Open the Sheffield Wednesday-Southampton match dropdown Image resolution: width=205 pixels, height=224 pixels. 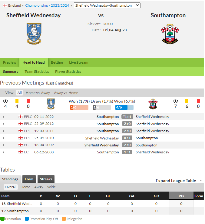click(x=107, y=5)
